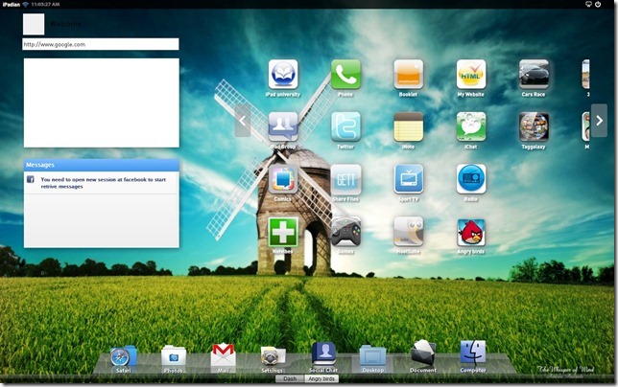
Task: Click the iPadian label in top bar
Action: click(x=11, y=5)
